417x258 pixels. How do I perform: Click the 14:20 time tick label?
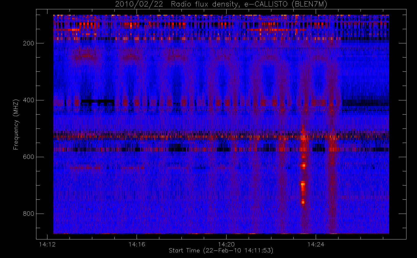[226, 244]
